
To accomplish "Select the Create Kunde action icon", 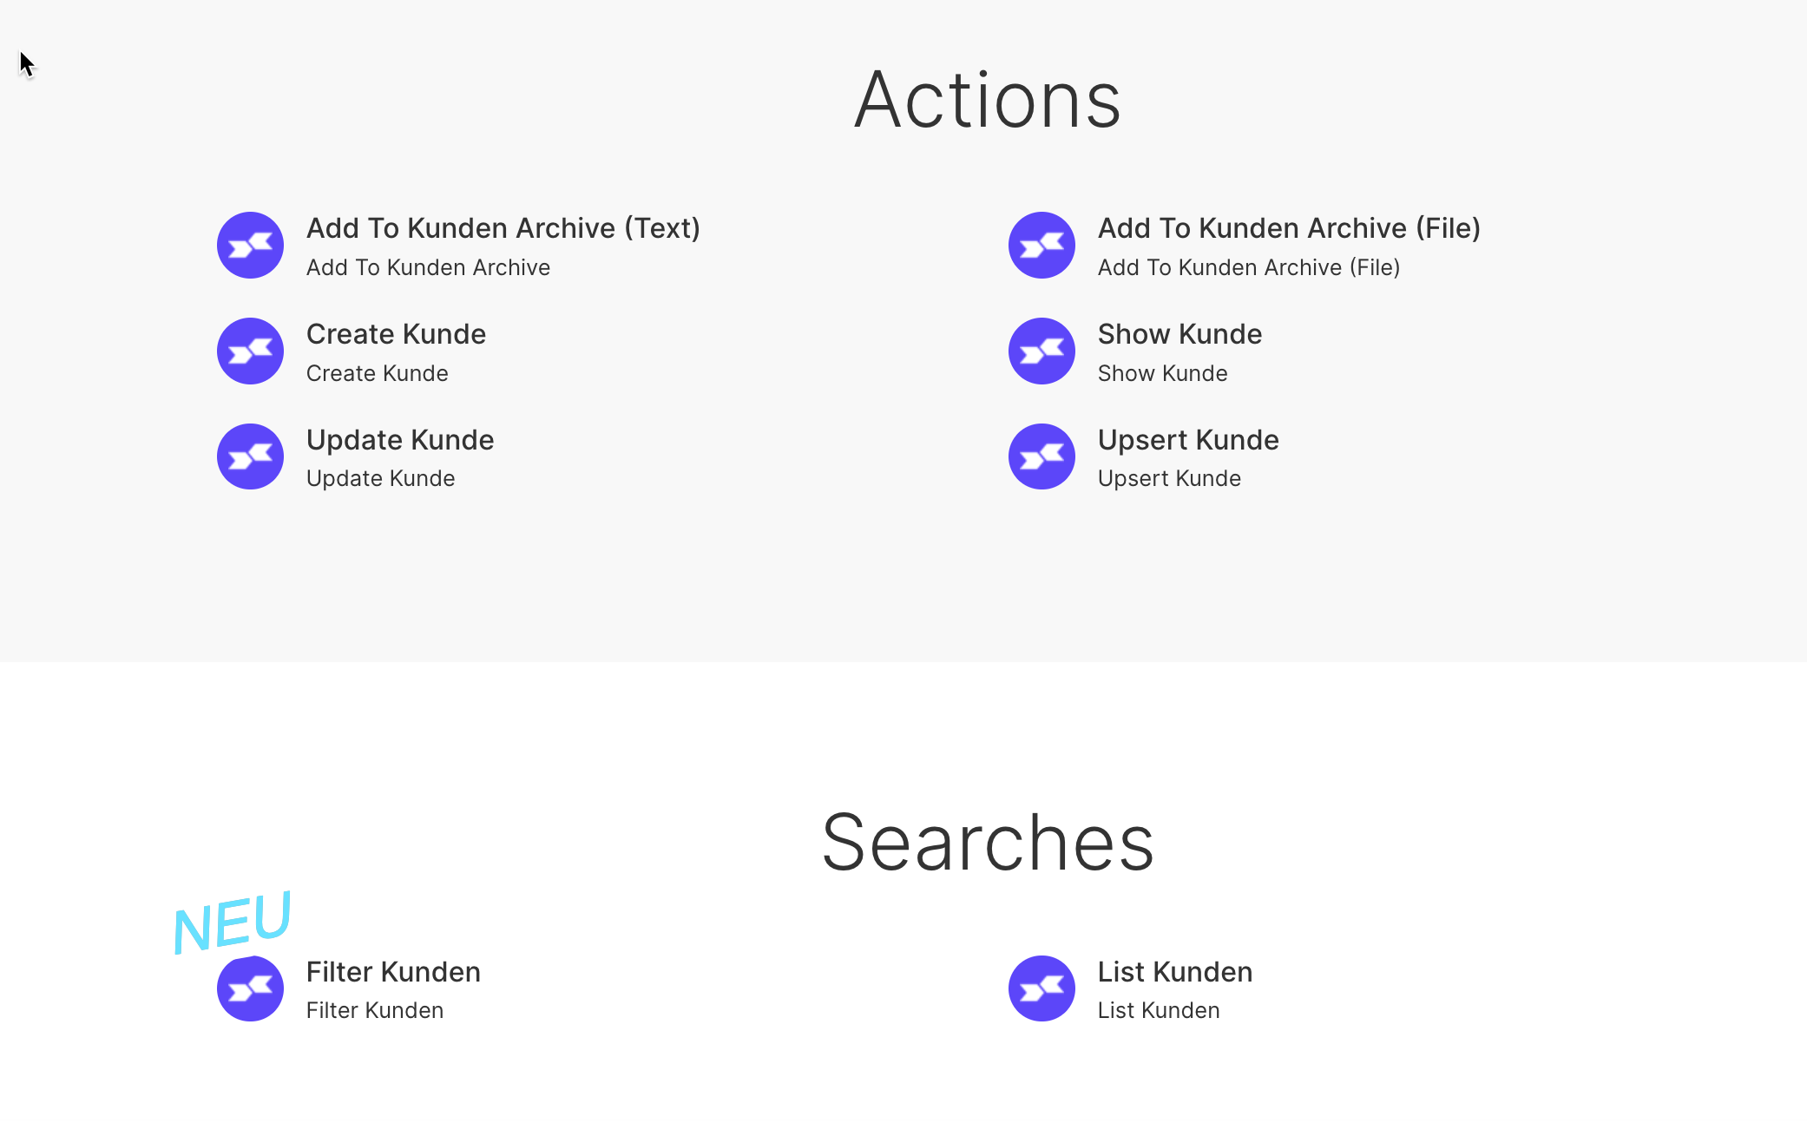I will tap(250, 351).
